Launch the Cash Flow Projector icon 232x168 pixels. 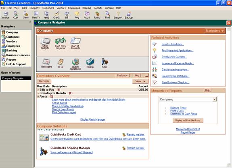[61, 43]
